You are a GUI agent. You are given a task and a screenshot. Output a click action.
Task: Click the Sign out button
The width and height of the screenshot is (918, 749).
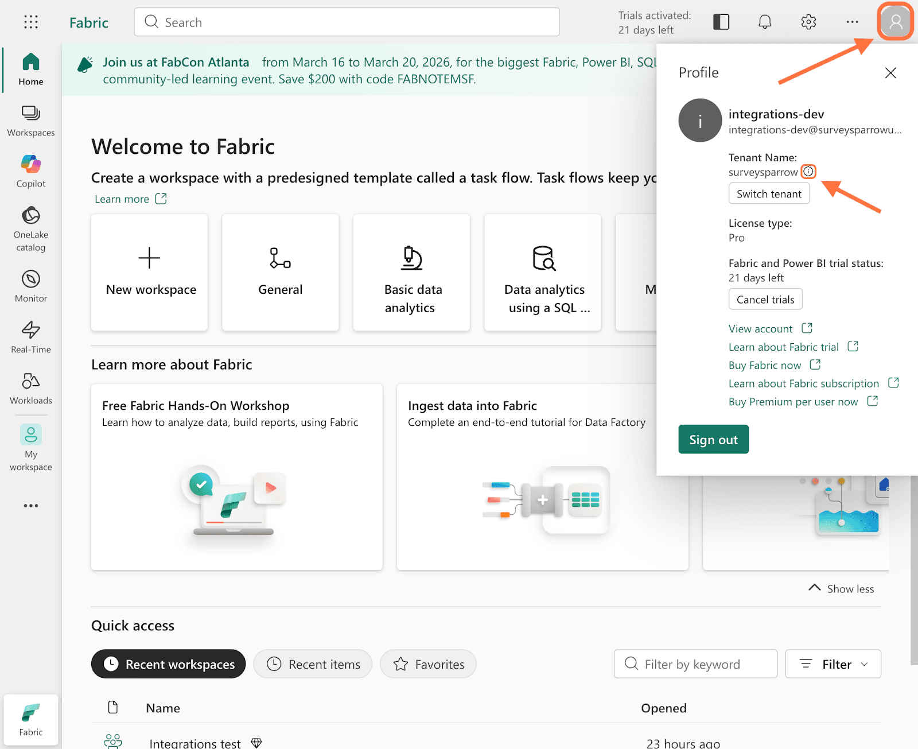(713, 440)
